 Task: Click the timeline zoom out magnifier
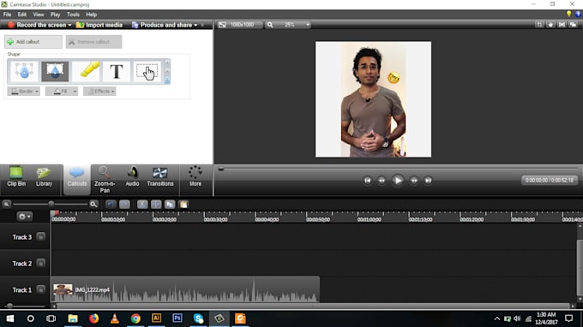click(6, 204)
